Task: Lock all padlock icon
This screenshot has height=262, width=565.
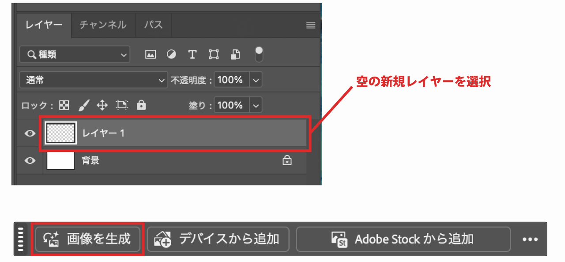Action: click(141, 105)
